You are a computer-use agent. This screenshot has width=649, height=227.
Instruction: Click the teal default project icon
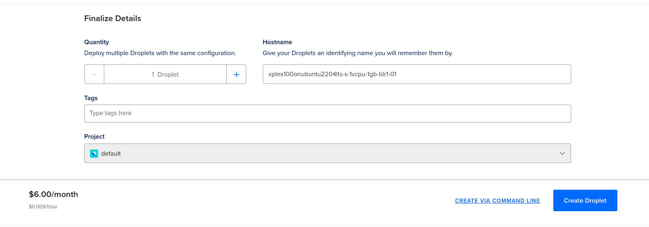(x=94, y=154)
